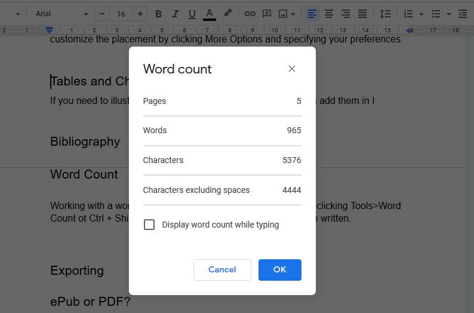
Task: Align text left
Action: click(x=312, y=14)
